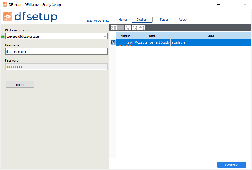Click the study icon beside row 254
Screen dimensions: 252x170
pos(113,42)
